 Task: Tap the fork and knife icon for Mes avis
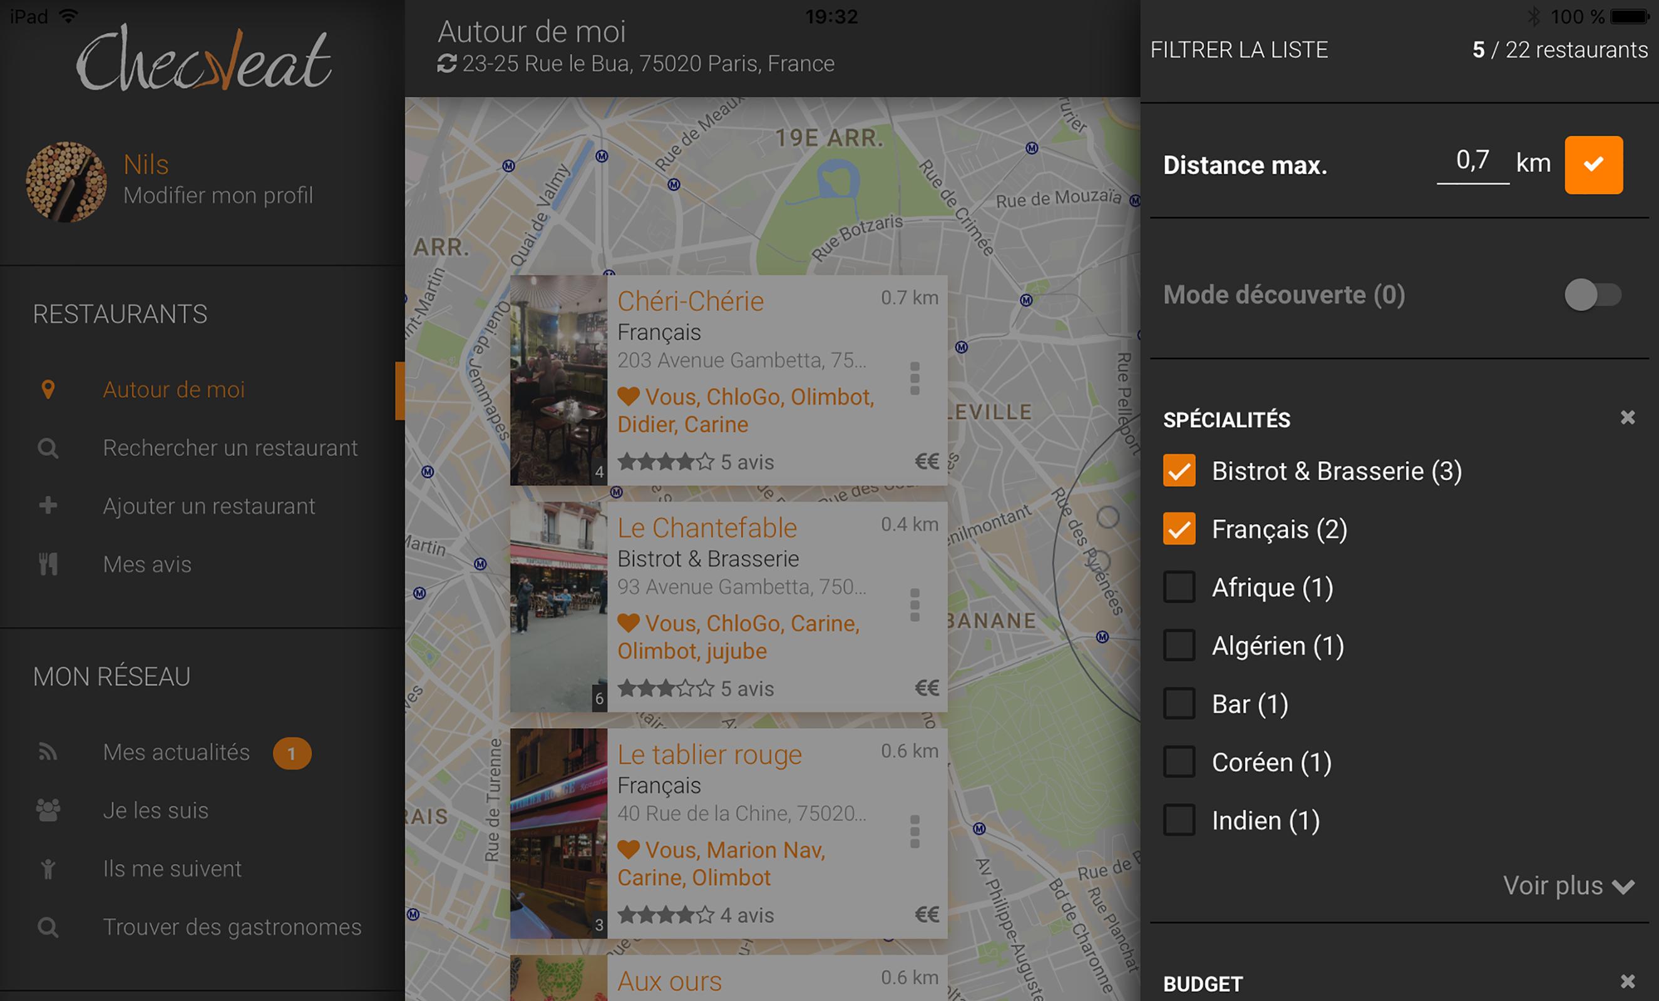[x=48, y=564]
